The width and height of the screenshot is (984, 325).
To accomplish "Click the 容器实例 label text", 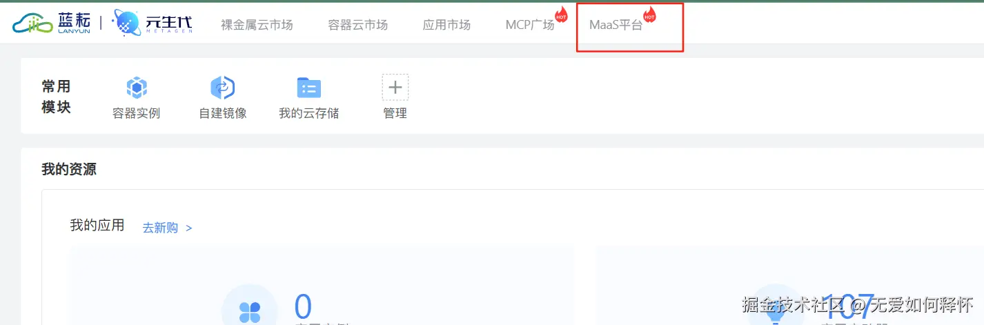I will coord(137,113).
